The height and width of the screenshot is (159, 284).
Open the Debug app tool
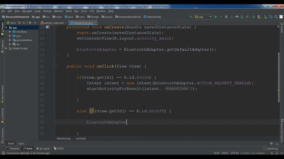point(226,17)
